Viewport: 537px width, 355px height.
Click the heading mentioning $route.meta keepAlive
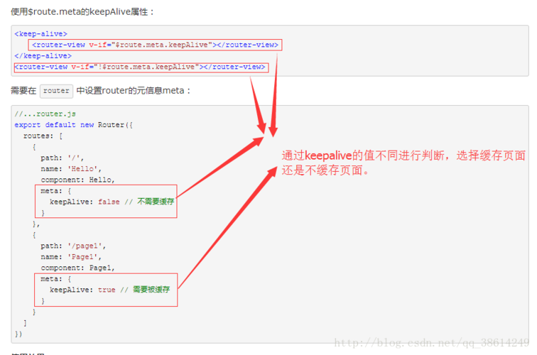(x=82, y=12)
